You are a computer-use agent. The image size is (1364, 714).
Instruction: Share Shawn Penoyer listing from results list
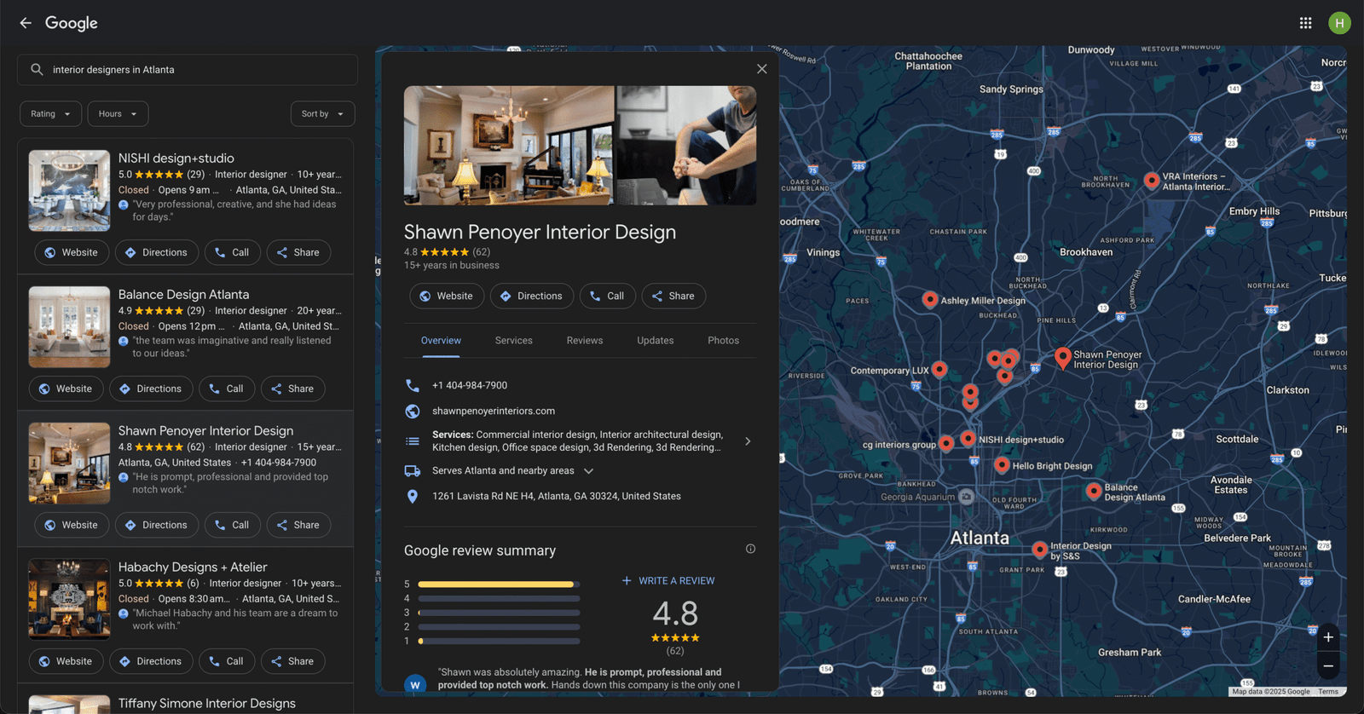[x=298, y=525]
